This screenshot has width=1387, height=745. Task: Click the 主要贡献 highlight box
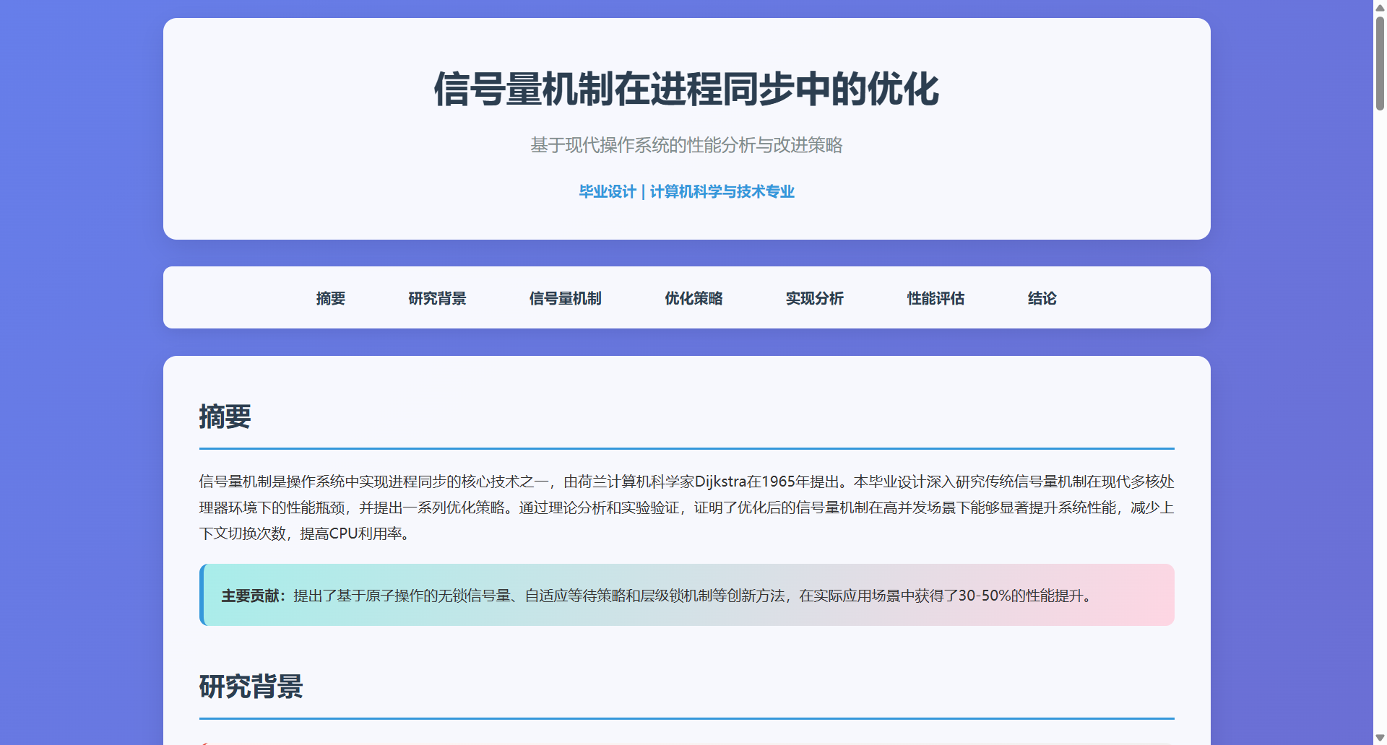[687, 595]
